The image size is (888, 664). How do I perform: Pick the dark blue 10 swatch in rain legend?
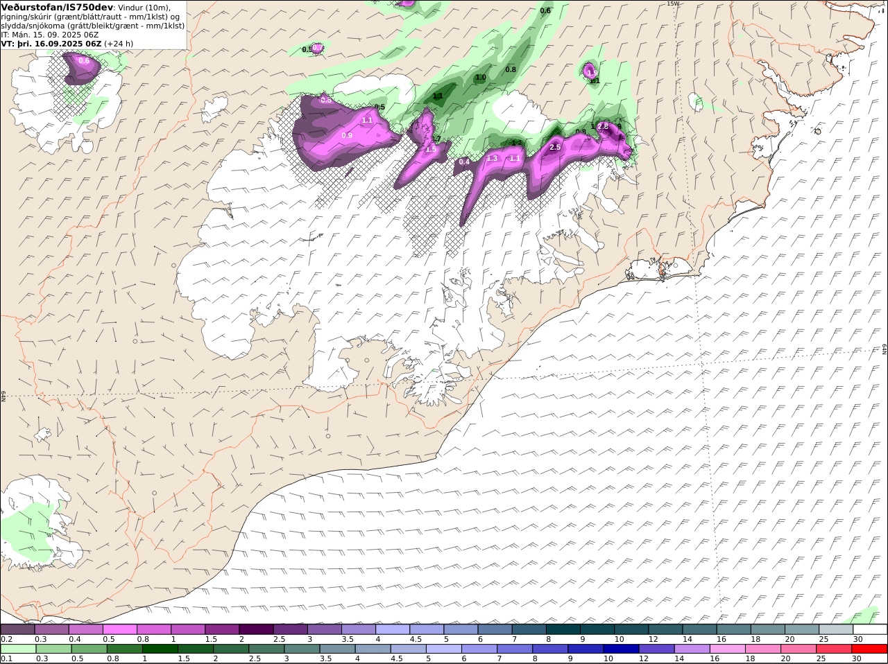click(x=621, y=649)
